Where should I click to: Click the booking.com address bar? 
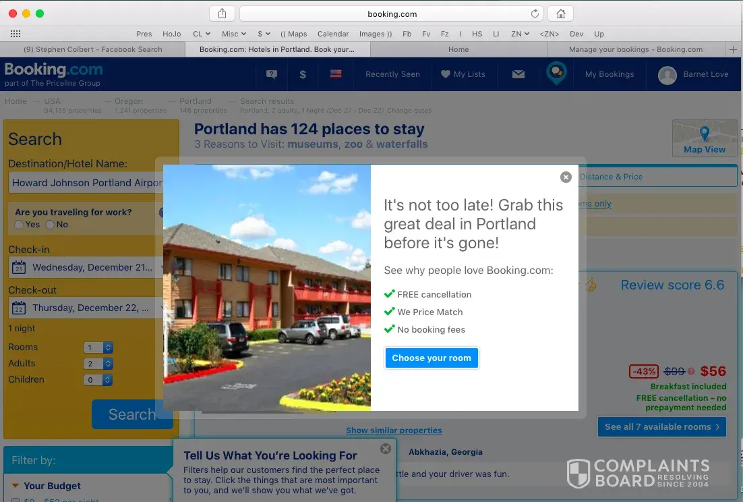pyautogui.click(x=392, y=13)
